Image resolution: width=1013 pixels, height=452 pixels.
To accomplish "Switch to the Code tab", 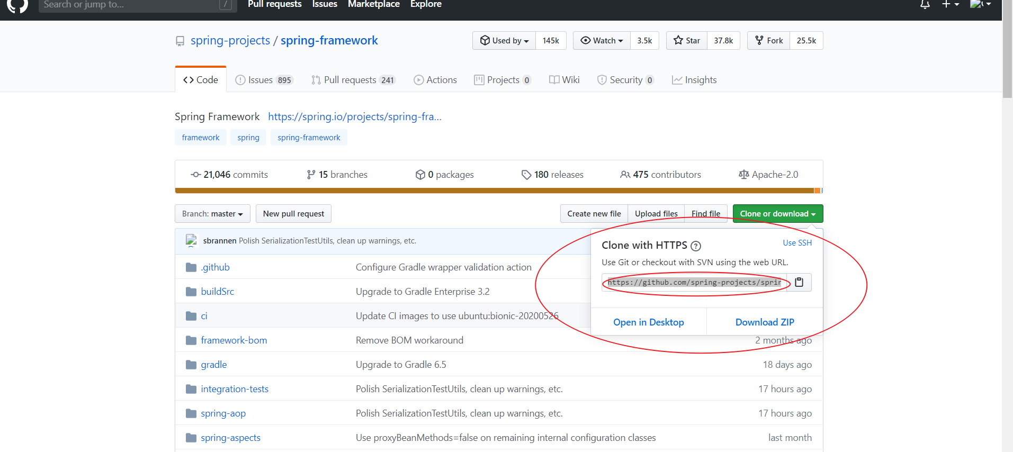I will coord(201,80).
